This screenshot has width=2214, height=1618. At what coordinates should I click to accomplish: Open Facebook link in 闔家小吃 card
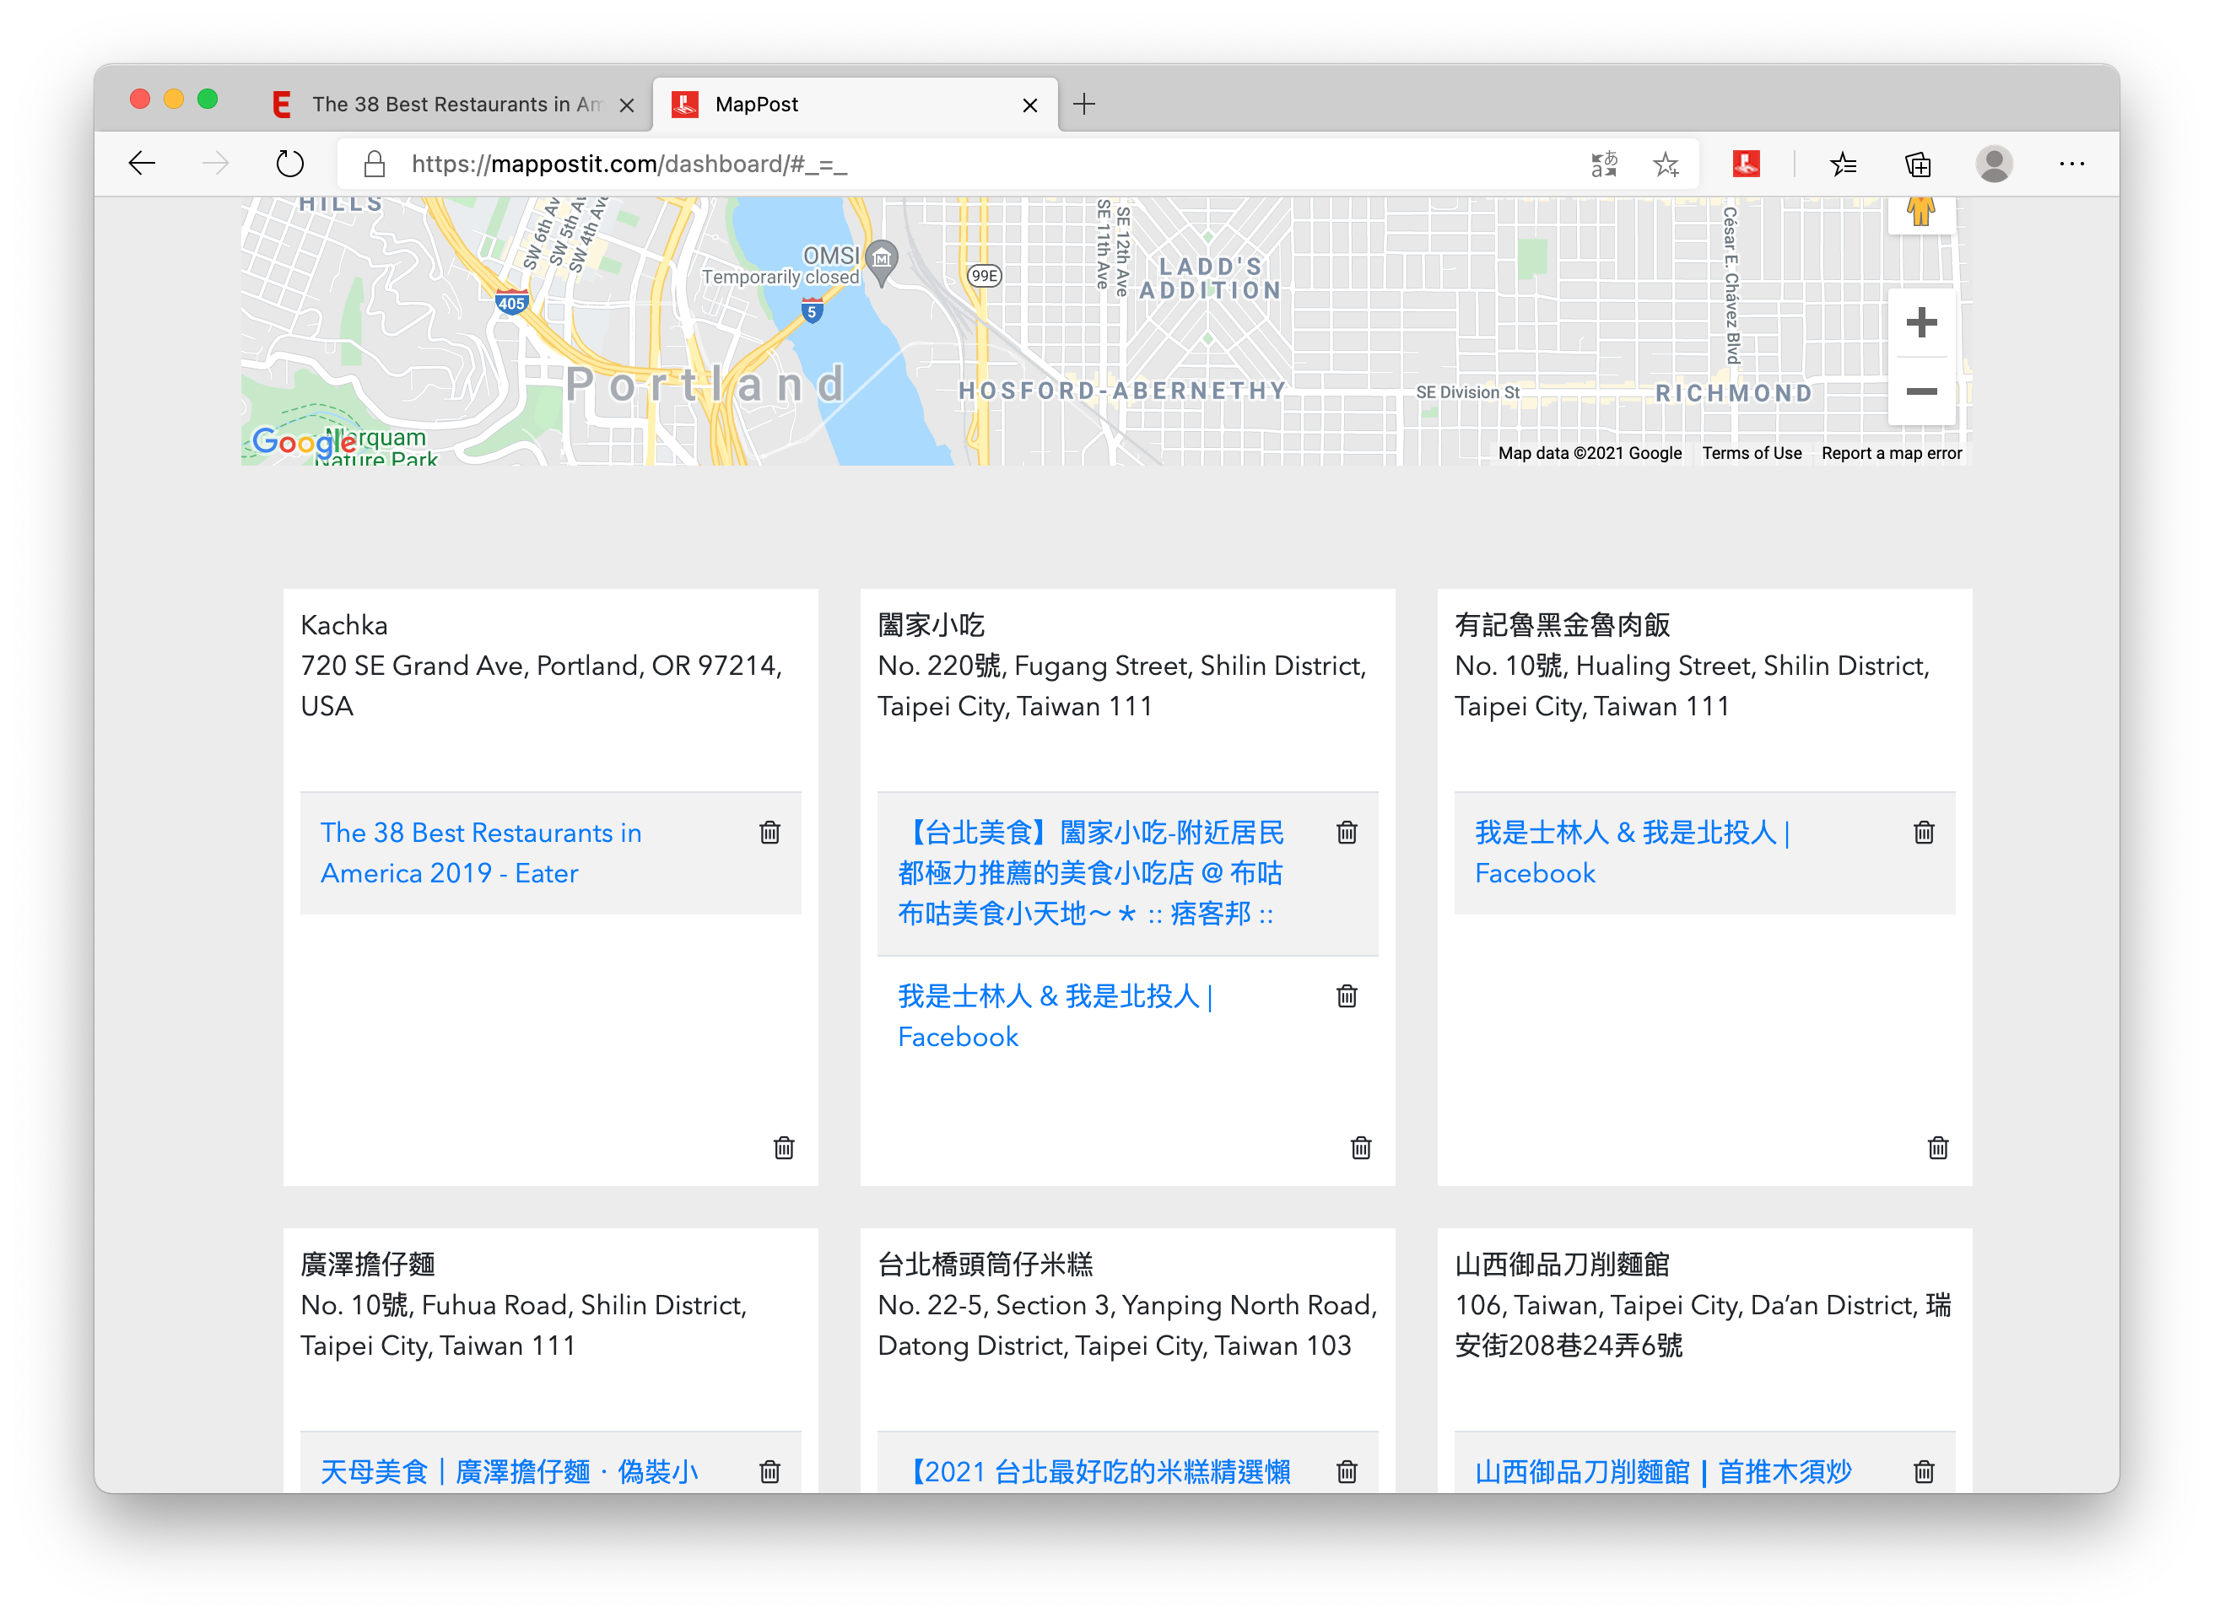pyautogui.click(x=1056, y=1017)
